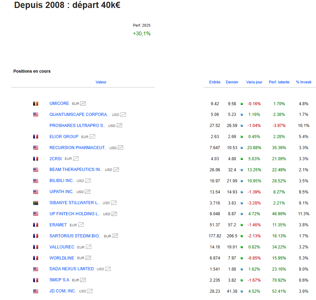The image size is (316, 300).
Task: Open the chart icon next to 2CRSI
Action: pos(76,159)
